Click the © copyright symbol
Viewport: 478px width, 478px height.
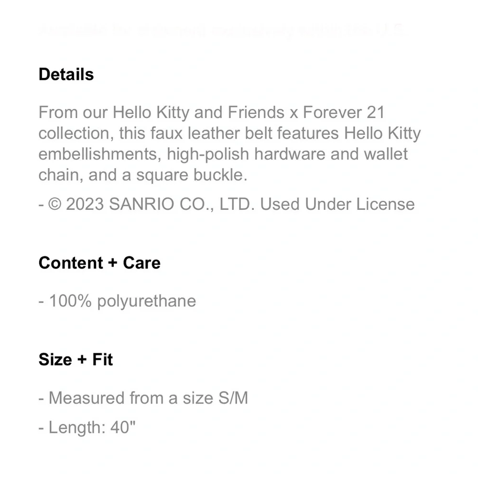(x=55, y=204)
